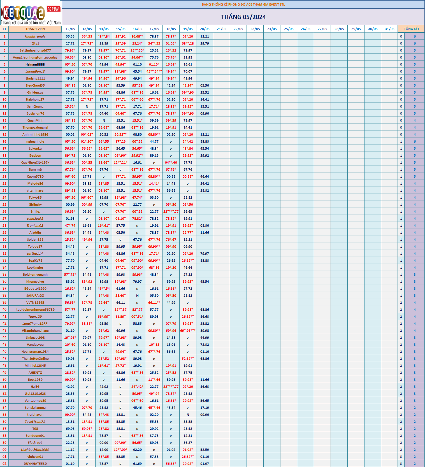
Task: Click the KETQUA2 Forum logo
Action: [x=31, y=13]
